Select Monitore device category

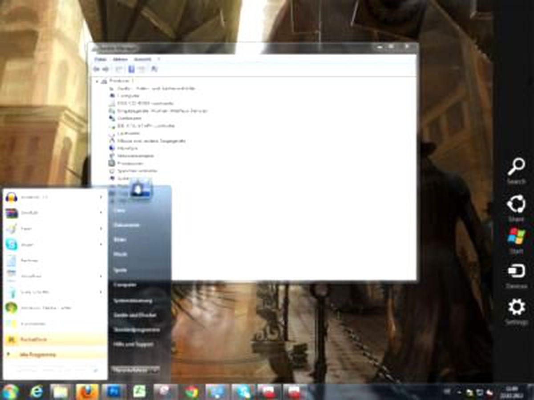(x=128, y=148)
